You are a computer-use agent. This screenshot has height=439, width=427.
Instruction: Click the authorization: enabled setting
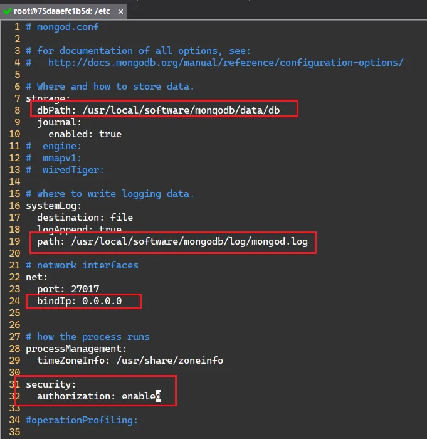click(x=98, y=396)
